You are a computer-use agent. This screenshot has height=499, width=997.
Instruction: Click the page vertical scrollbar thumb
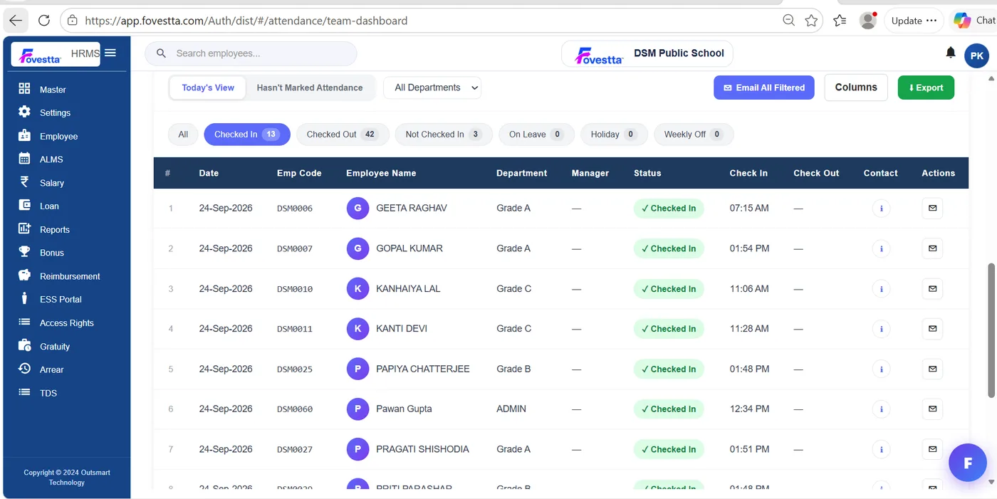[x=991, y=330]
